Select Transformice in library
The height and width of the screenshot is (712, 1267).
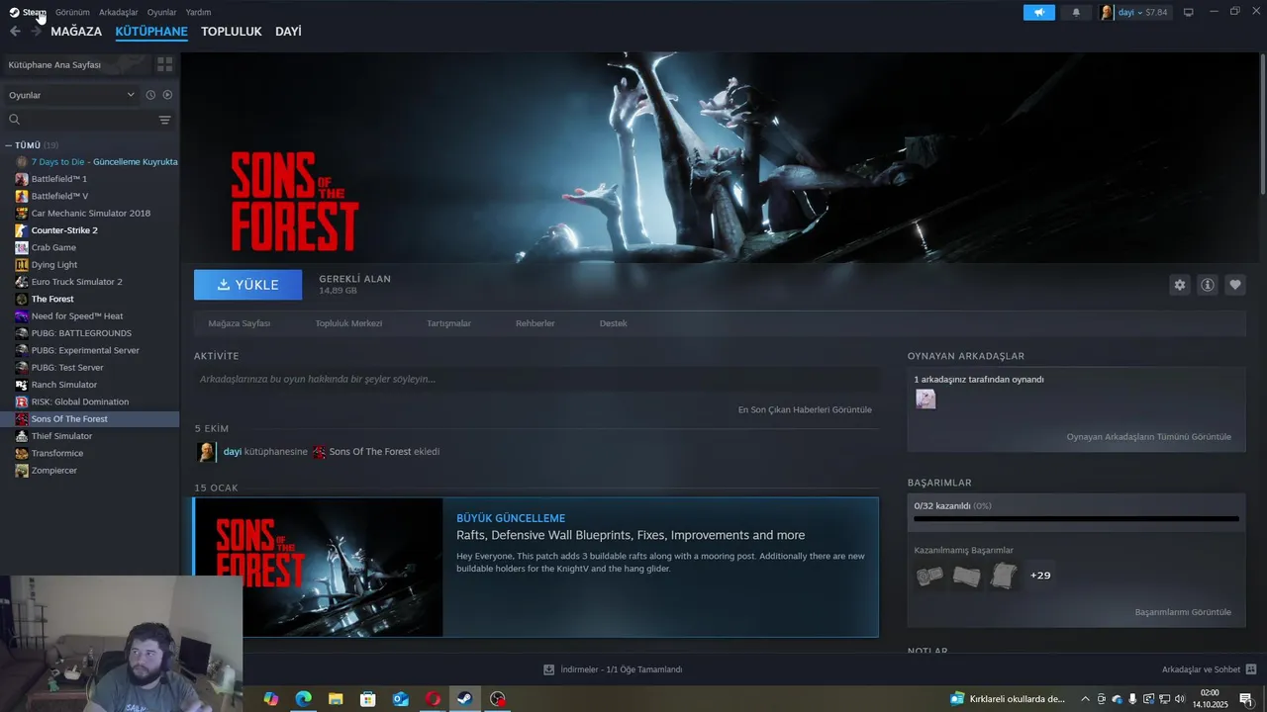point(57,453)
